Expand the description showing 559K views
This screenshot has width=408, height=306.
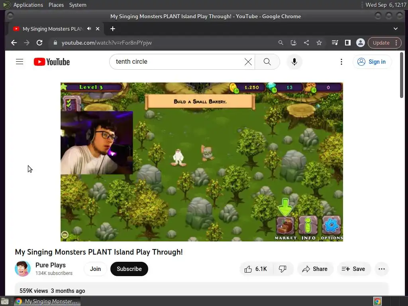point(202,289)
